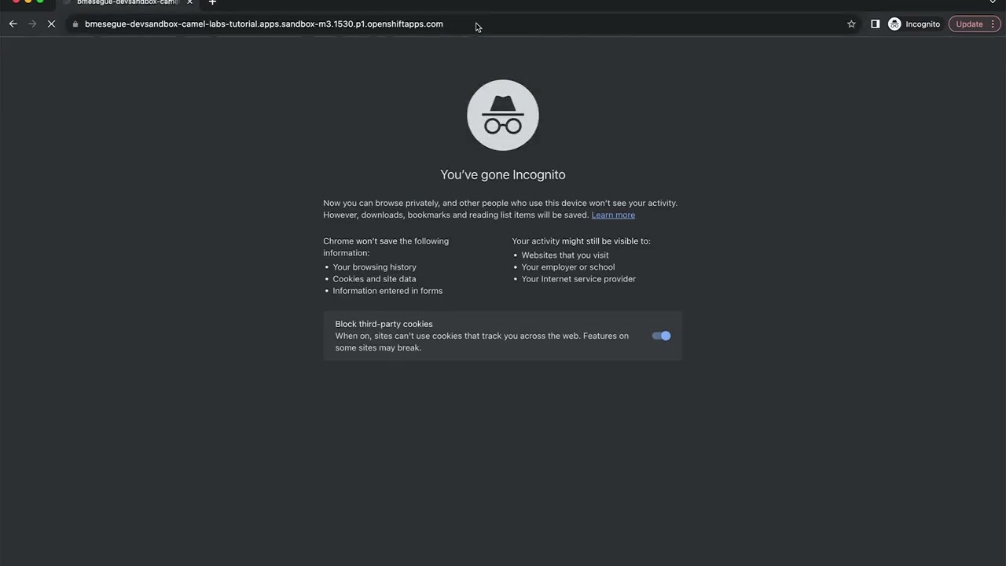The height and width of the screenshot is (566, 1006).
Task: Click "Chrome won't save the following information:"
Action: coord(386,247)
